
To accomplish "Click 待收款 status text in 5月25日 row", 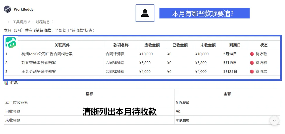I will (261, 71).
